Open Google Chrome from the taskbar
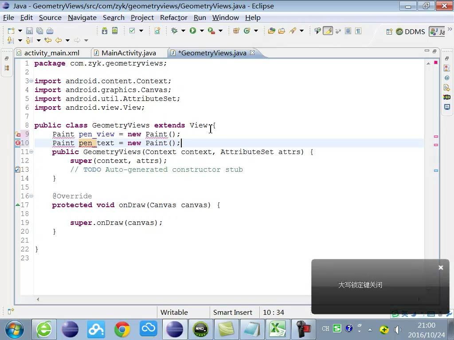The image size is (454, 340). tap(122, 329)
